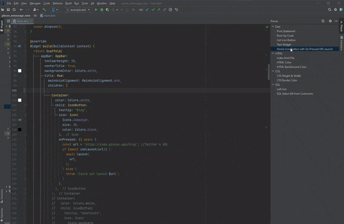Open the Tools menu
The height and width of the screenshot is (224, 344).
click(x=85, y=3)
